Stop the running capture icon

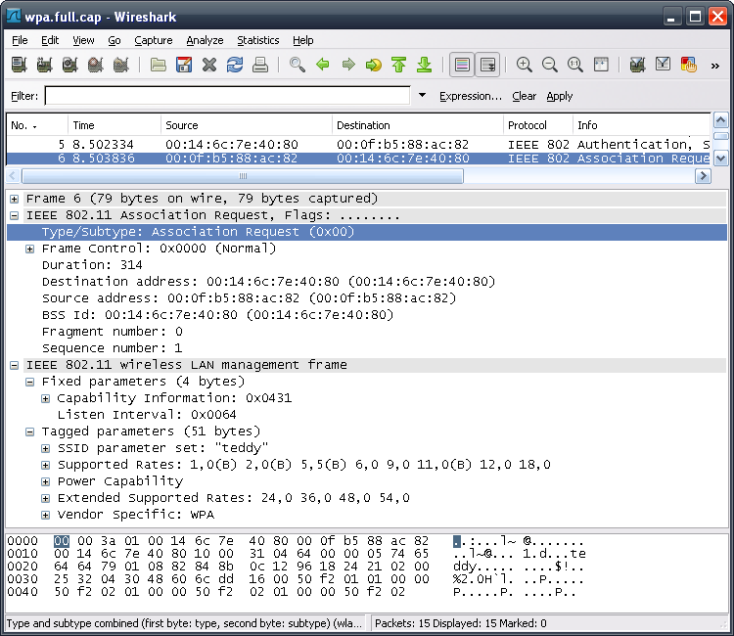(96, 65)
